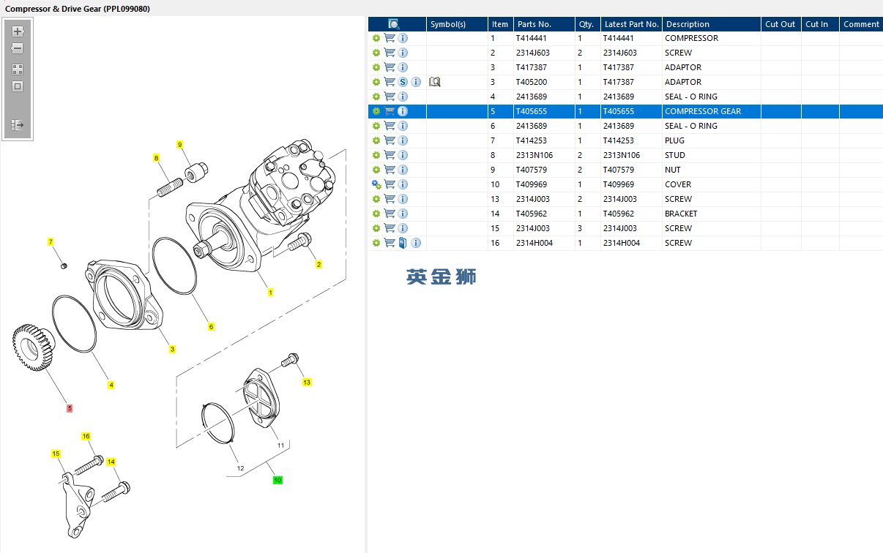883x553 pixels.
Task: Open the book symbol on T405200 row
Action: (x=434, y=82)
